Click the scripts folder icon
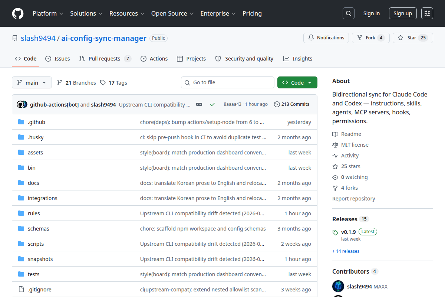This screenshot has height=297, width=445. click(x=21, y=244)
